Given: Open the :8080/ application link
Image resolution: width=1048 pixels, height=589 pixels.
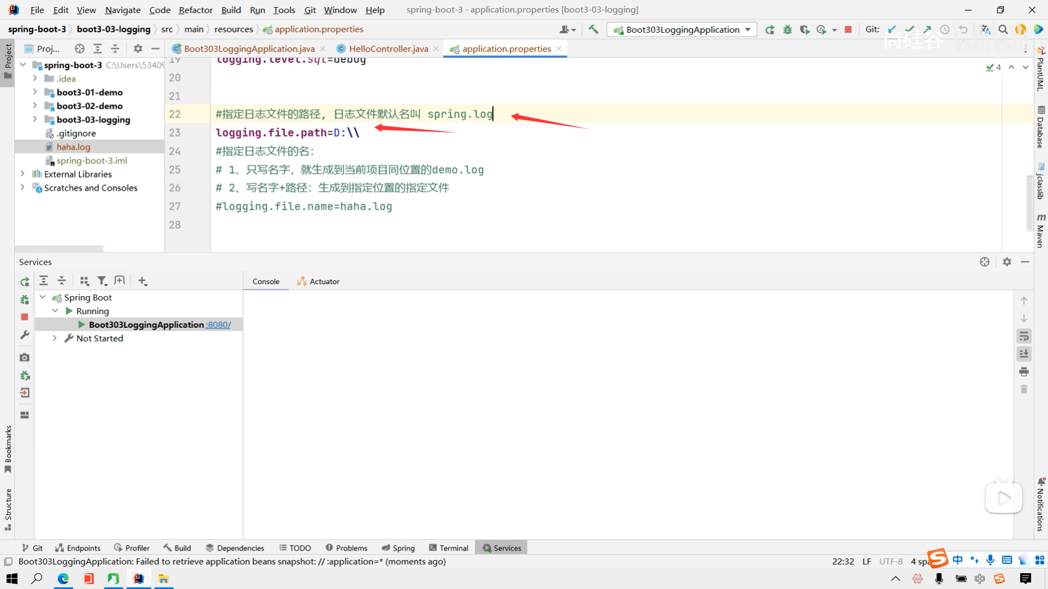Looking at the screenshot, I should 218,324.
